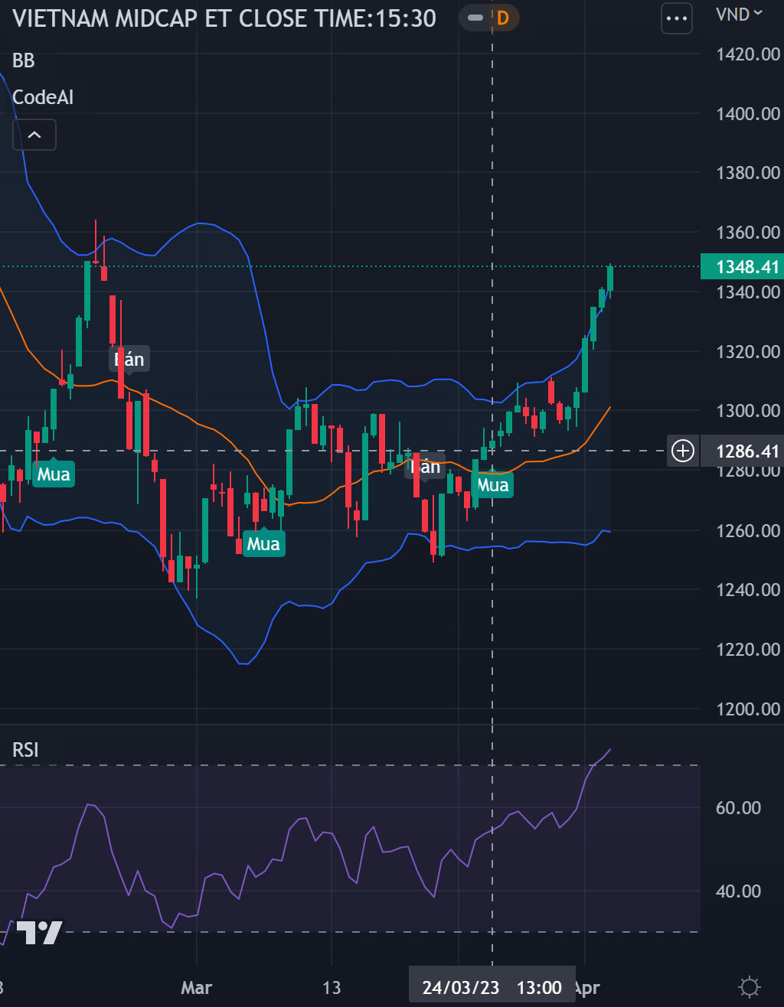Image resolution: width=784 pixels, height=1007 pixels.
Task: Open the three-dots more options menu
Action: tap(677, 18)
